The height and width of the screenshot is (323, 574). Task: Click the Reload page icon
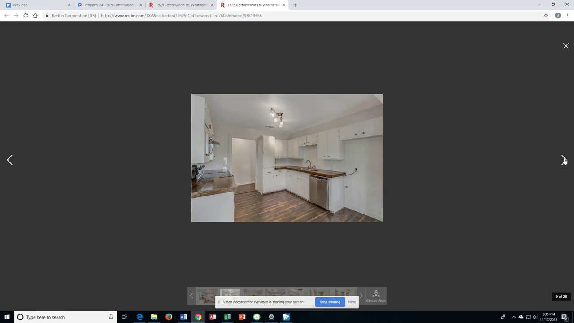(26, 15)
